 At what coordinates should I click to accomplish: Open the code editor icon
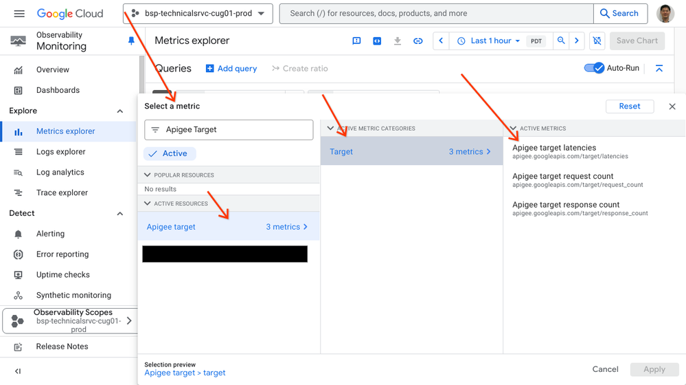tap(377, 41)
